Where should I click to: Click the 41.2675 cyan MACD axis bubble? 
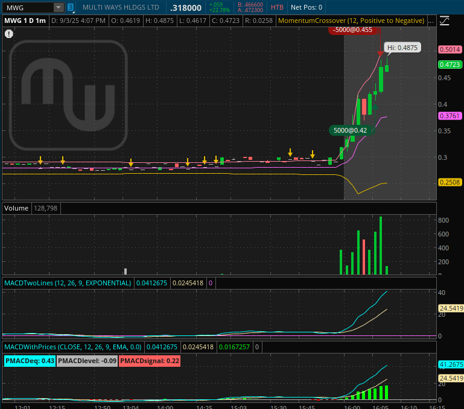point(451,364)
